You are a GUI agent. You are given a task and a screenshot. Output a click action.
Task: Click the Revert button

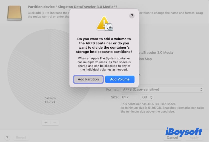click(21, 137)
